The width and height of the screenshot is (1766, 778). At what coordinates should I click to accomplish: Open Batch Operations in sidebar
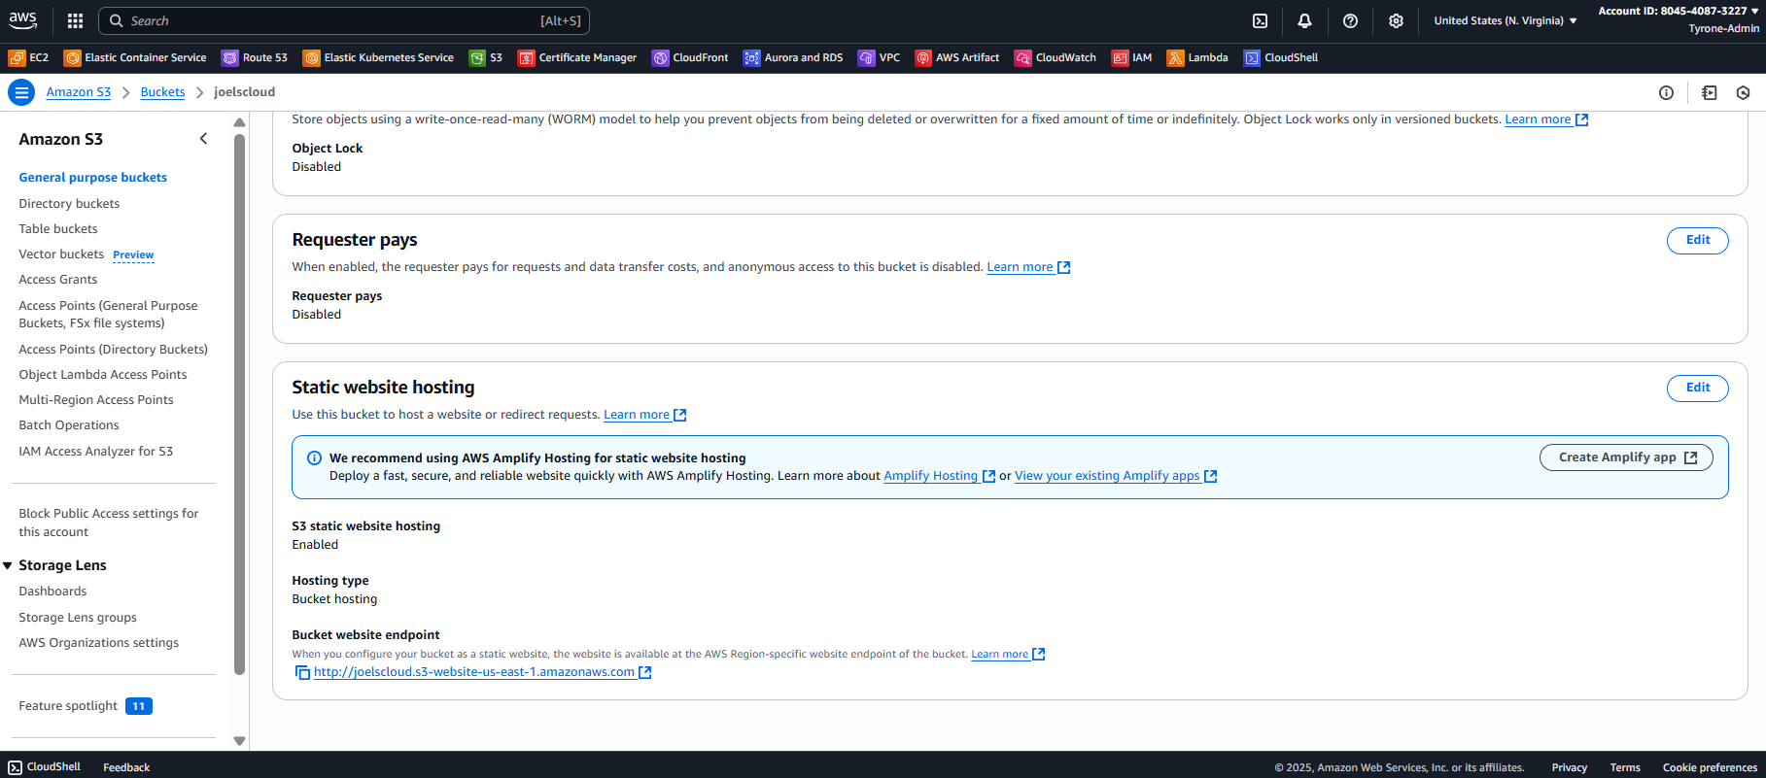coord(69,425)
